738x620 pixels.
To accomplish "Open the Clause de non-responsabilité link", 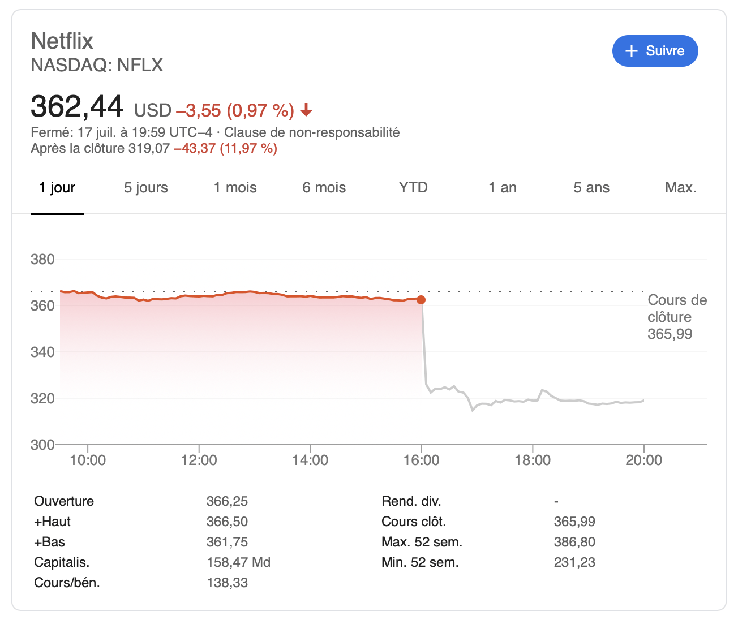I will pyautogui.click(x=312, y=132).
